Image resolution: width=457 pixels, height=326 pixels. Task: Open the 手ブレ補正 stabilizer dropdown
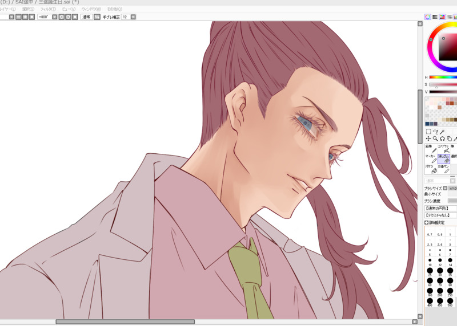(x=133, y=17)
